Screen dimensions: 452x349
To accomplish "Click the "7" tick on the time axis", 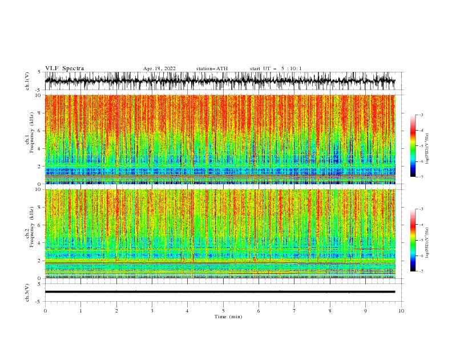I will (294, 311).
